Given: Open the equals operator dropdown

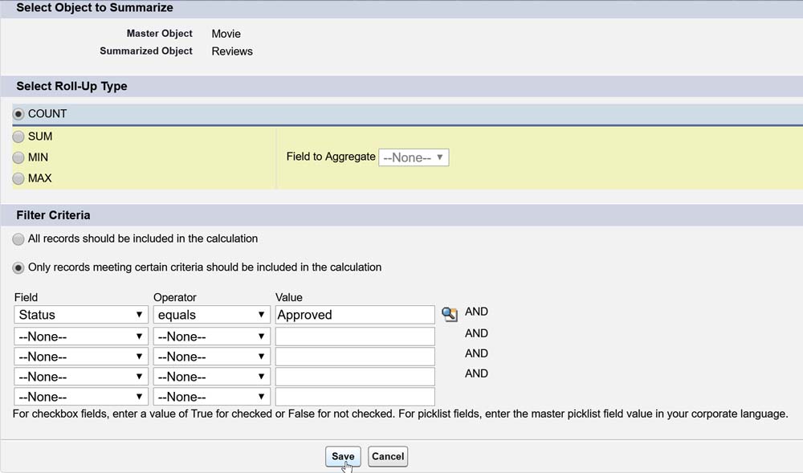Looking at the screenshot, I should [211, 315].
